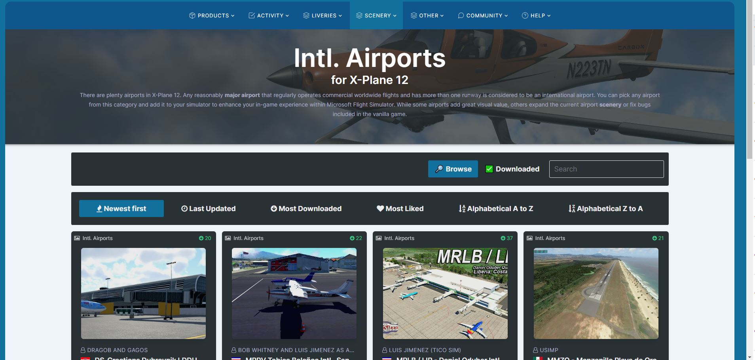The height and width of the screenshot is (360, 755).
Task: Click the user icon beside BOB WHITNEY AND LUIS JIMENEZ
Action: (x=234, y=350)
